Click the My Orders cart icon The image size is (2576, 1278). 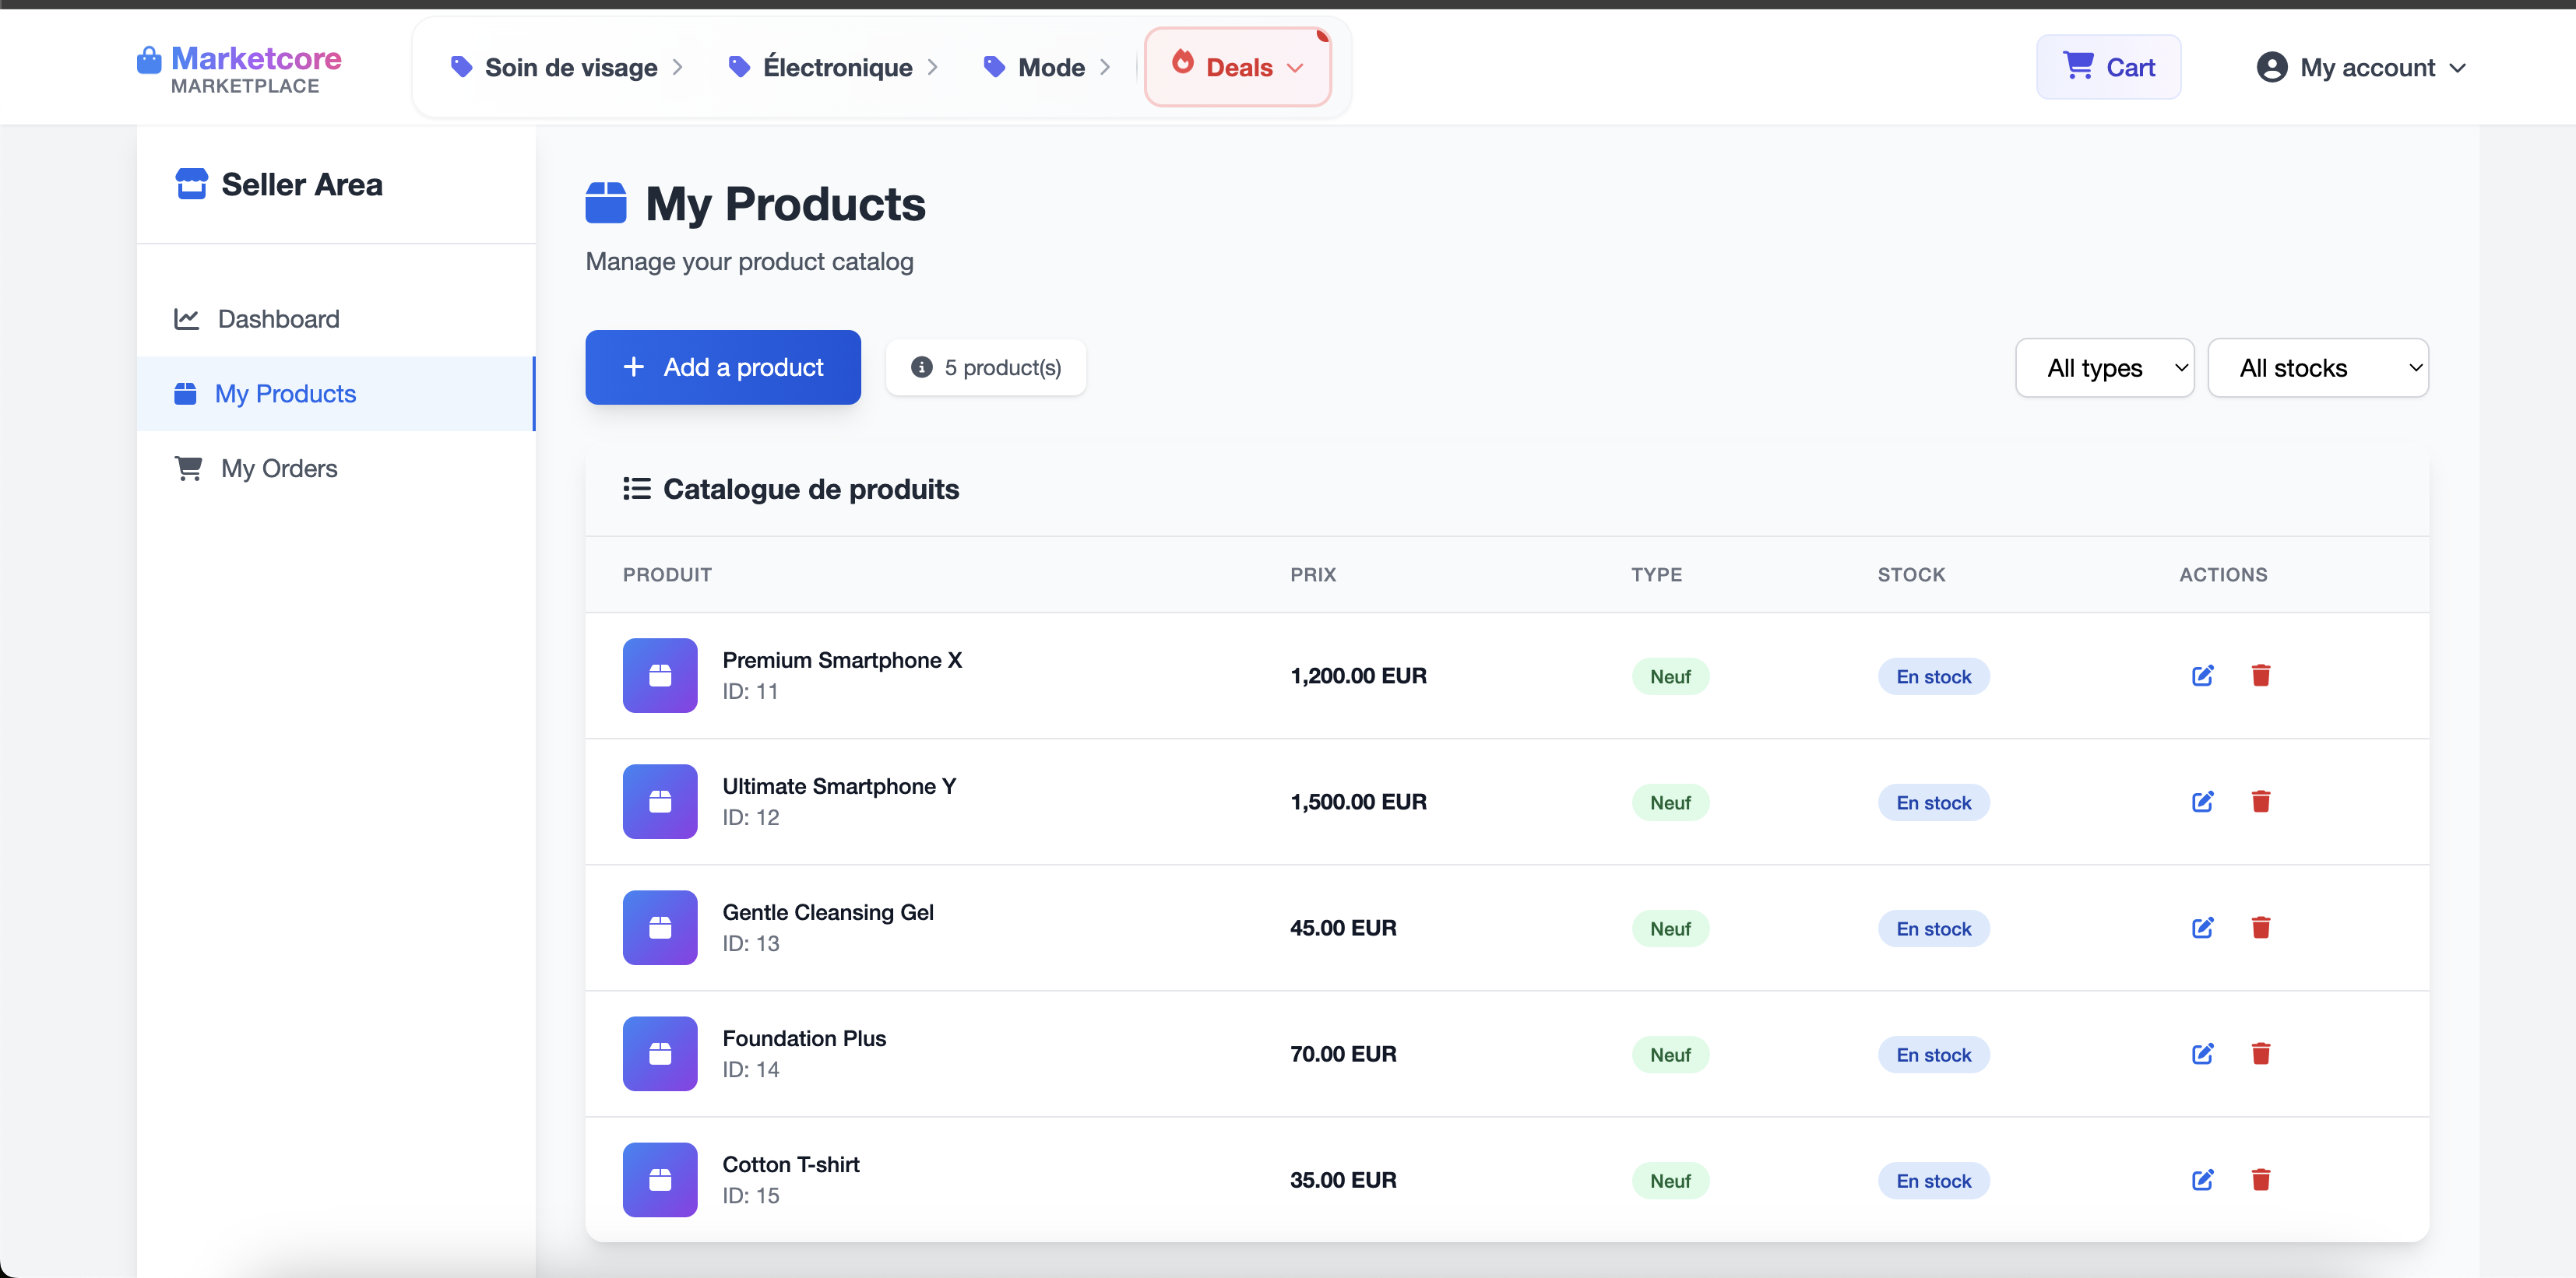point(188,468)
